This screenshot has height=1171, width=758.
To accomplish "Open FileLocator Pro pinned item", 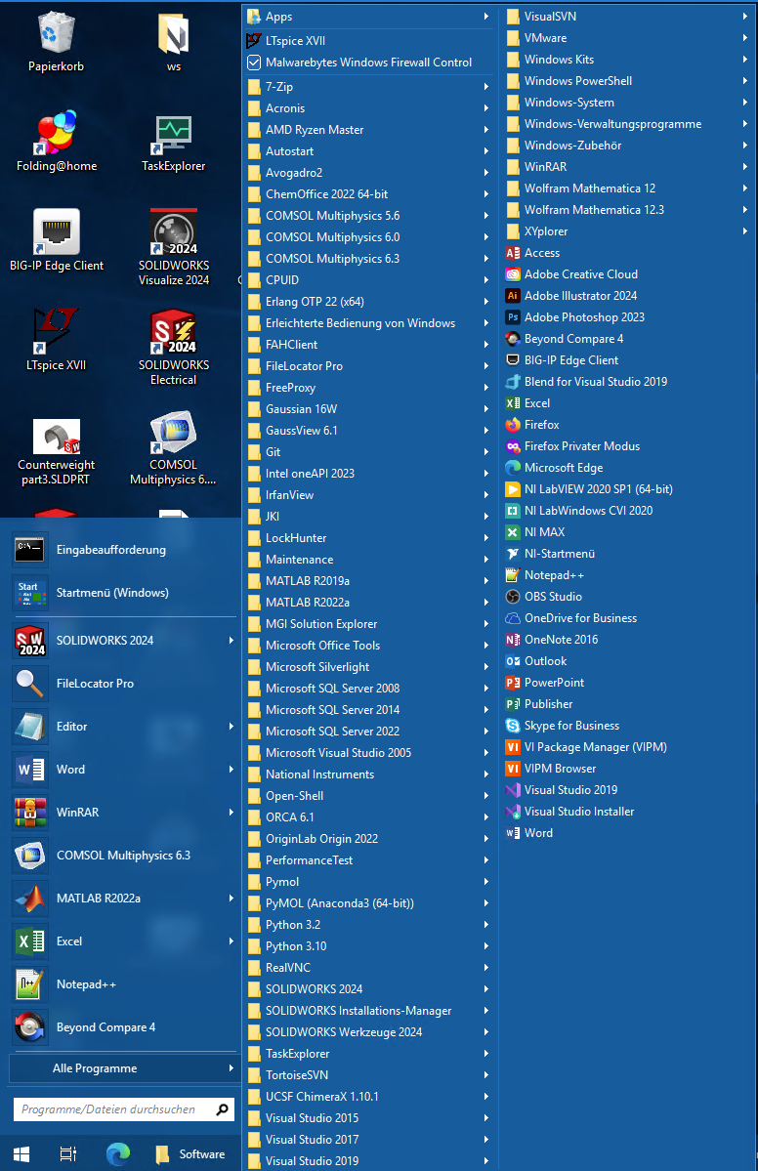I will (x=123, y=684).
